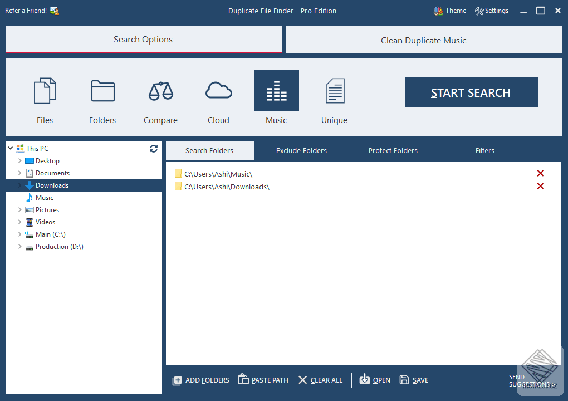568x401 pixels.
Task: Open the Protect Folders tab
Action: coord(393,151)
